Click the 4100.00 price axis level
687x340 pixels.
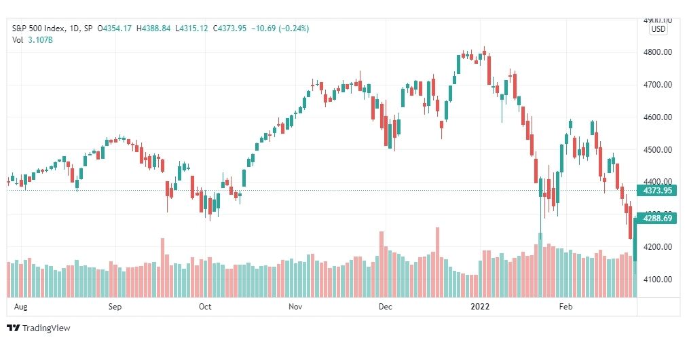pos(656,280)
